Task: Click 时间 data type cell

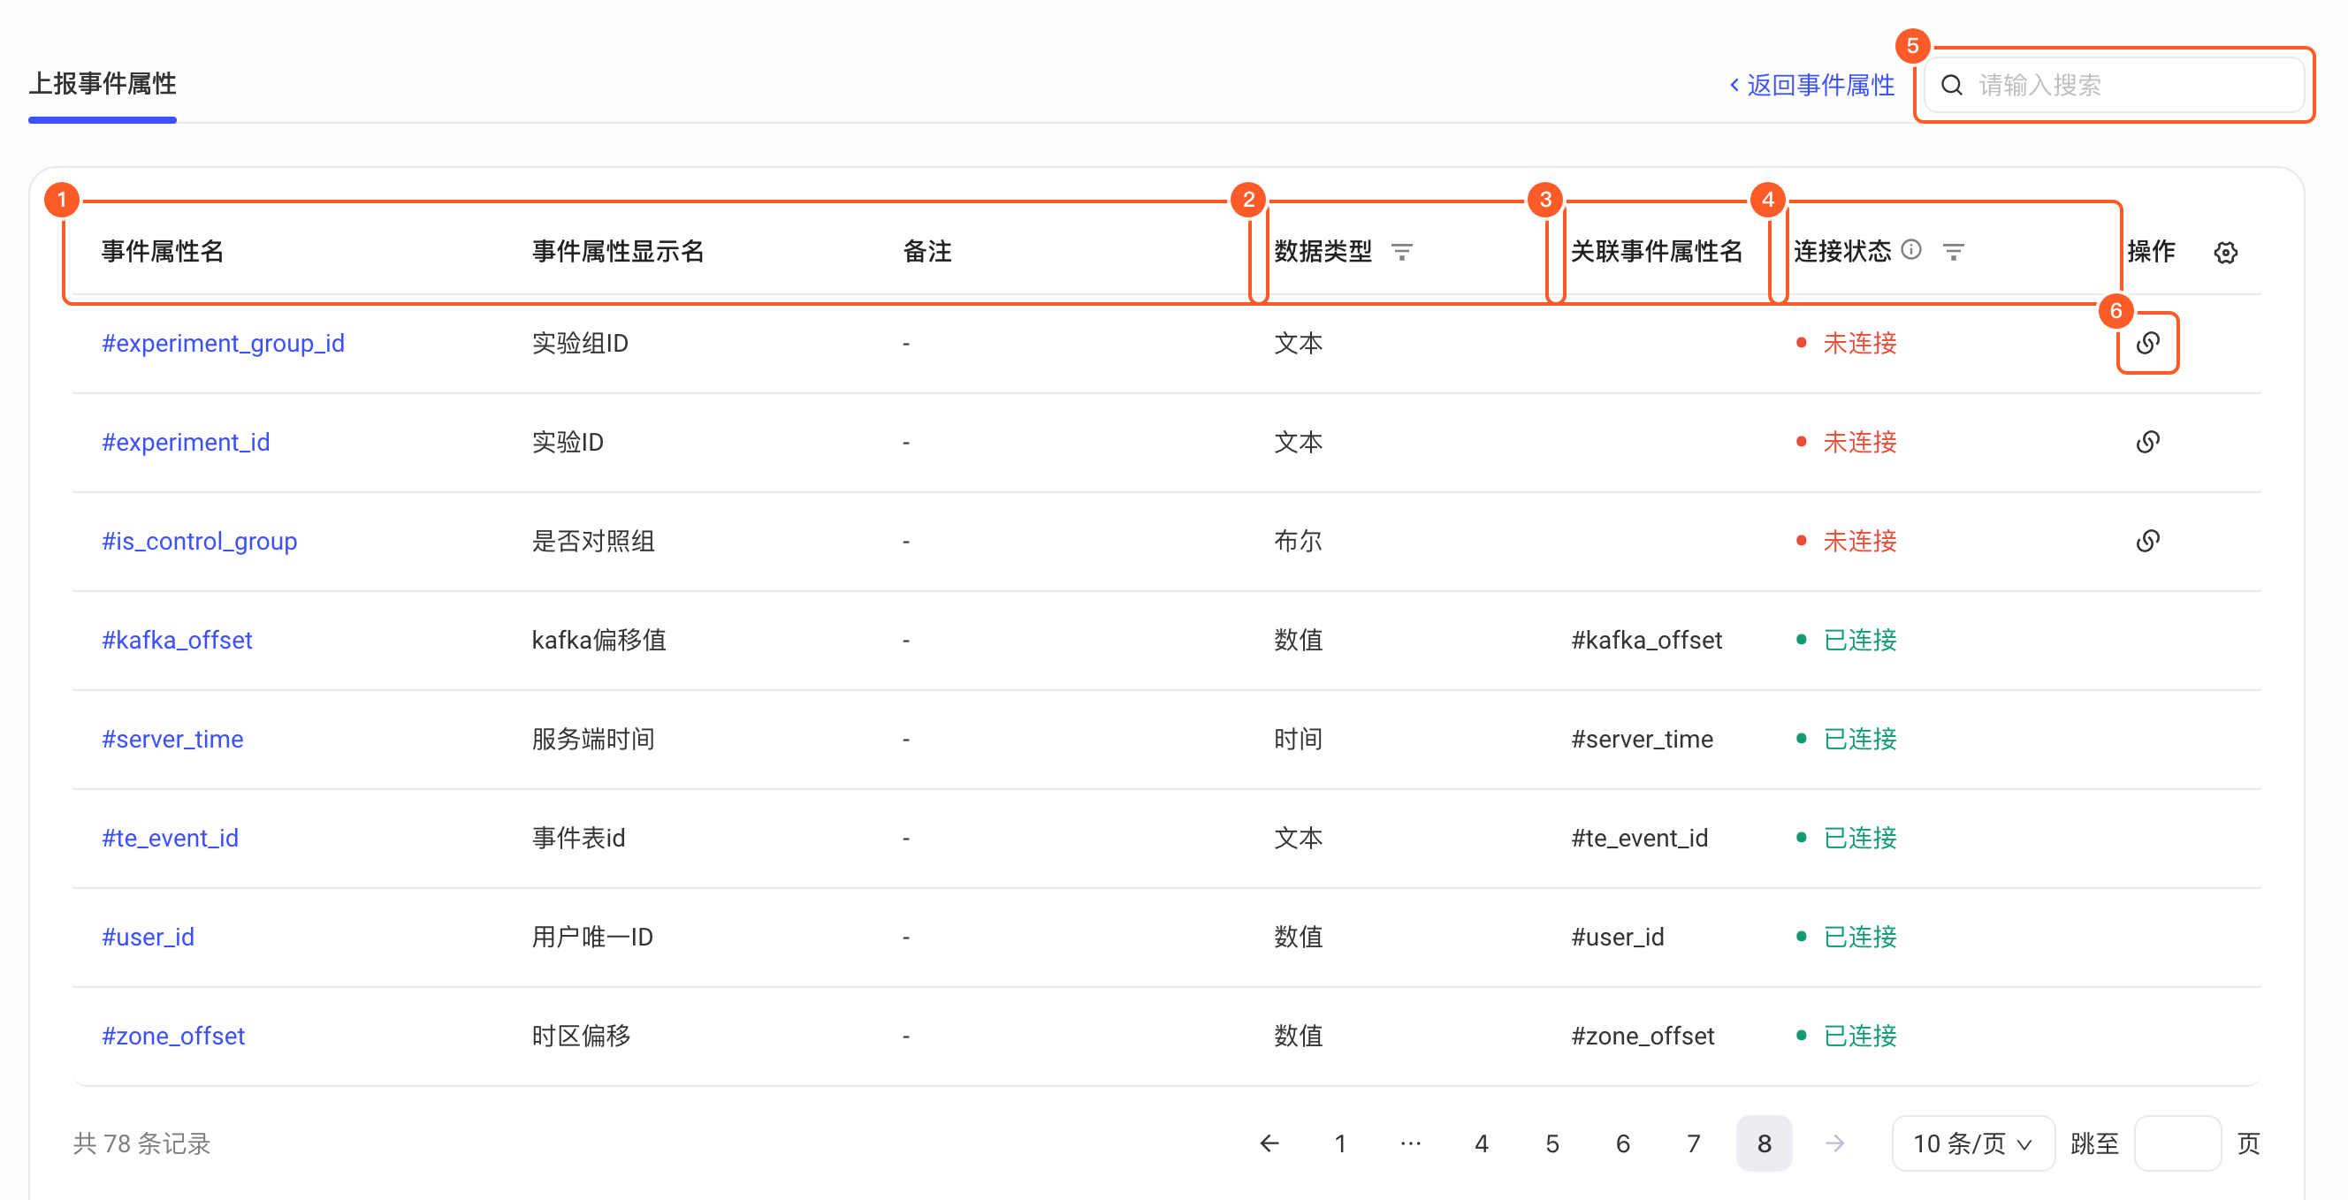Action: click(1298, 739)
